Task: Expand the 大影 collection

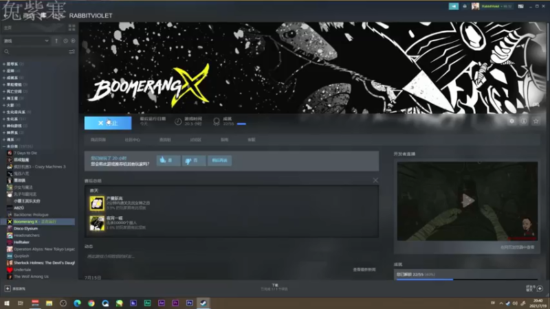Action: (11, 105)
